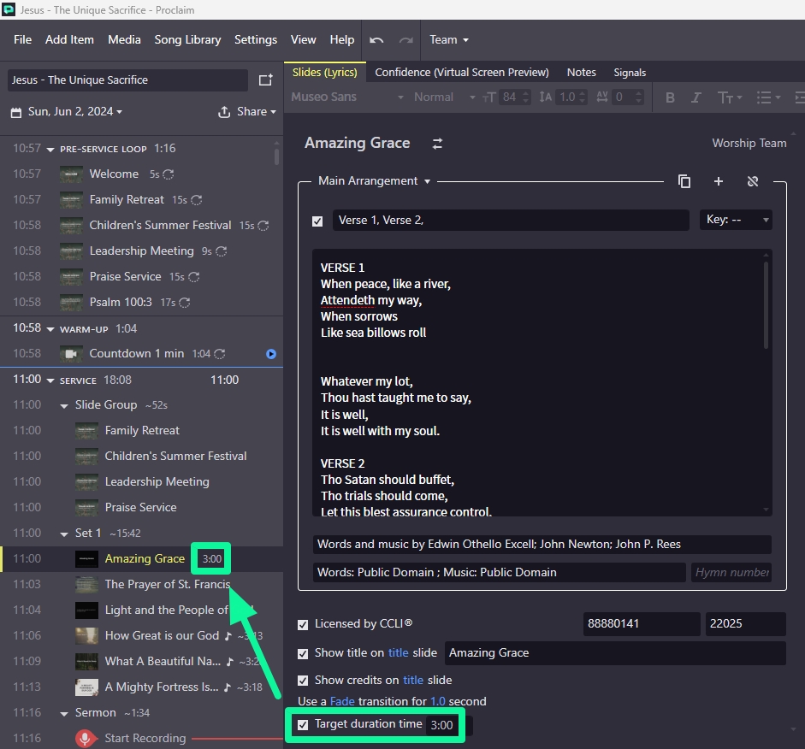
Task: Collapse the Sermon group
Action: point(64,714)
